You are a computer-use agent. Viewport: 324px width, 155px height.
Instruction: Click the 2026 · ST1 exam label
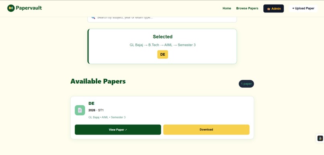(x=96, y=110)
